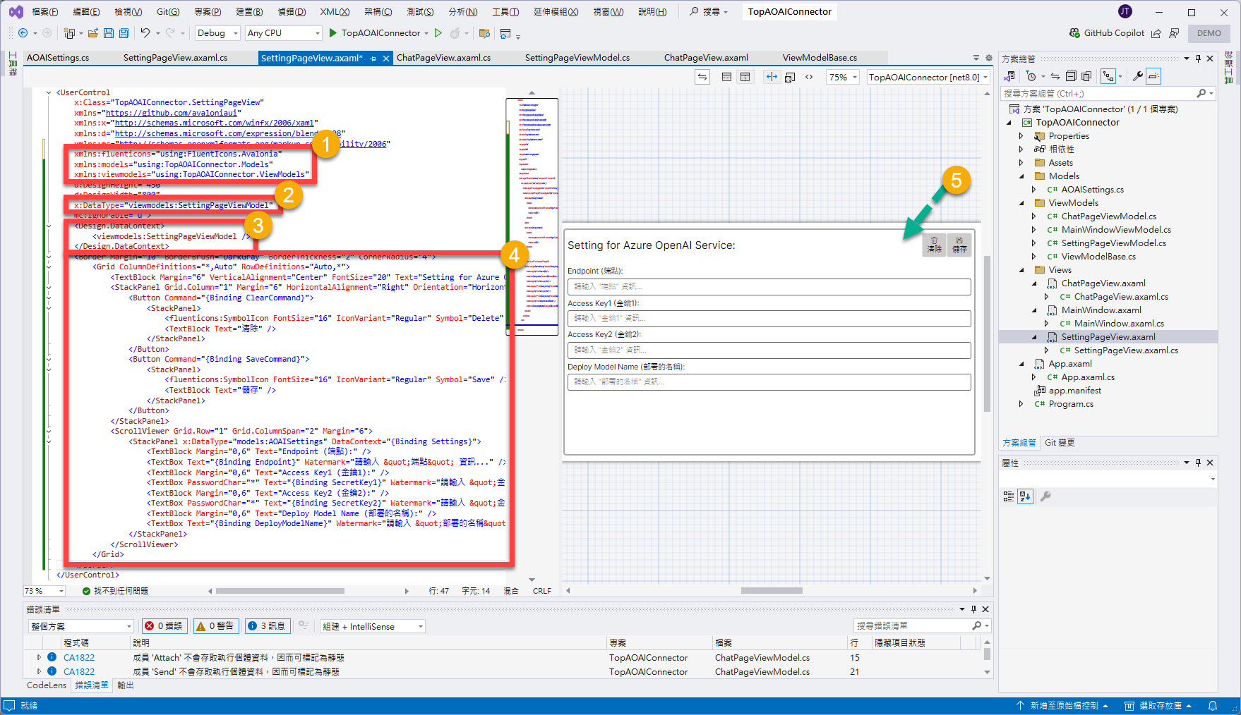Open the TopAOAIConnector [net8.0] target dropdown
Image resolution: width=1241 pixels, height=715 pixels.
click(x=928, y=77)
